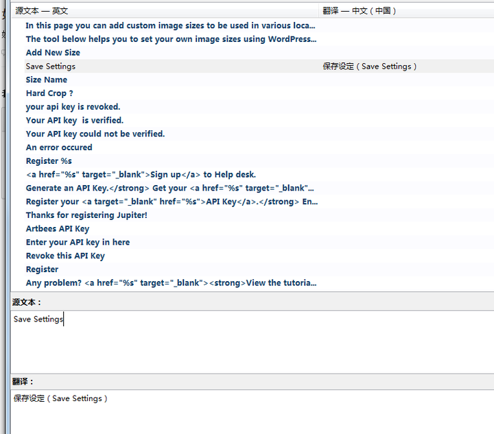Viewport: 494px width, 434px height.
Task: Select the "Sign up to Help desk" HTML string
Action: point(141,175)
